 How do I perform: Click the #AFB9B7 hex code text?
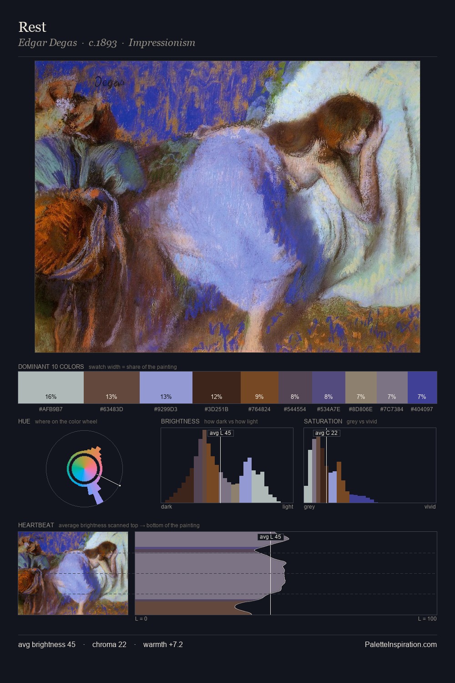(x=51, y=409)
